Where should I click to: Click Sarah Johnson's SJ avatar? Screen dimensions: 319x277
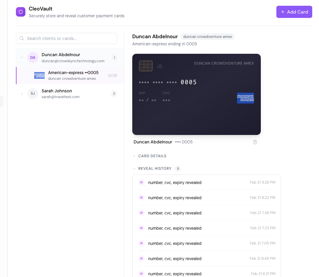[32, 94]
